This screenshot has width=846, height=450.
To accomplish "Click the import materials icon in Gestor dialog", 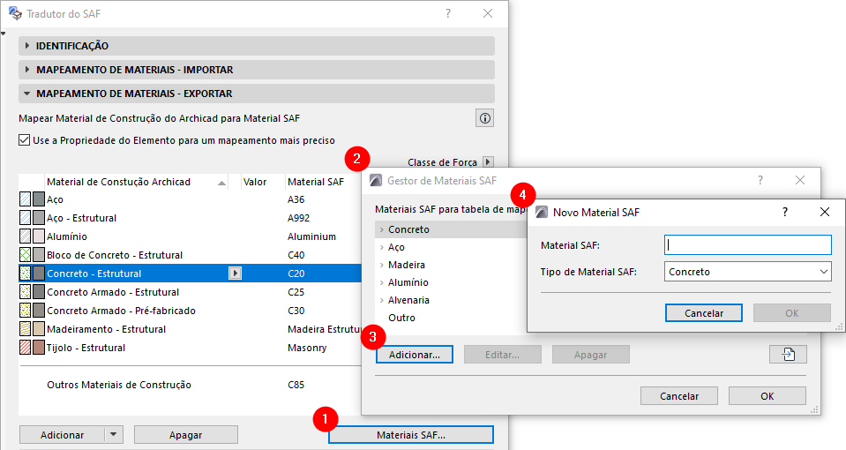I will (788, 355).
